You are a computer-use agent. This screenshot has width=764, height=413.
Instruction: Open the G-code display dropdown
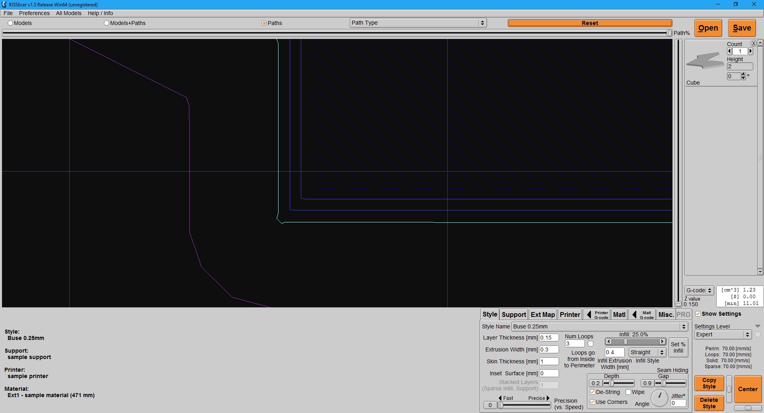point(699,290)
